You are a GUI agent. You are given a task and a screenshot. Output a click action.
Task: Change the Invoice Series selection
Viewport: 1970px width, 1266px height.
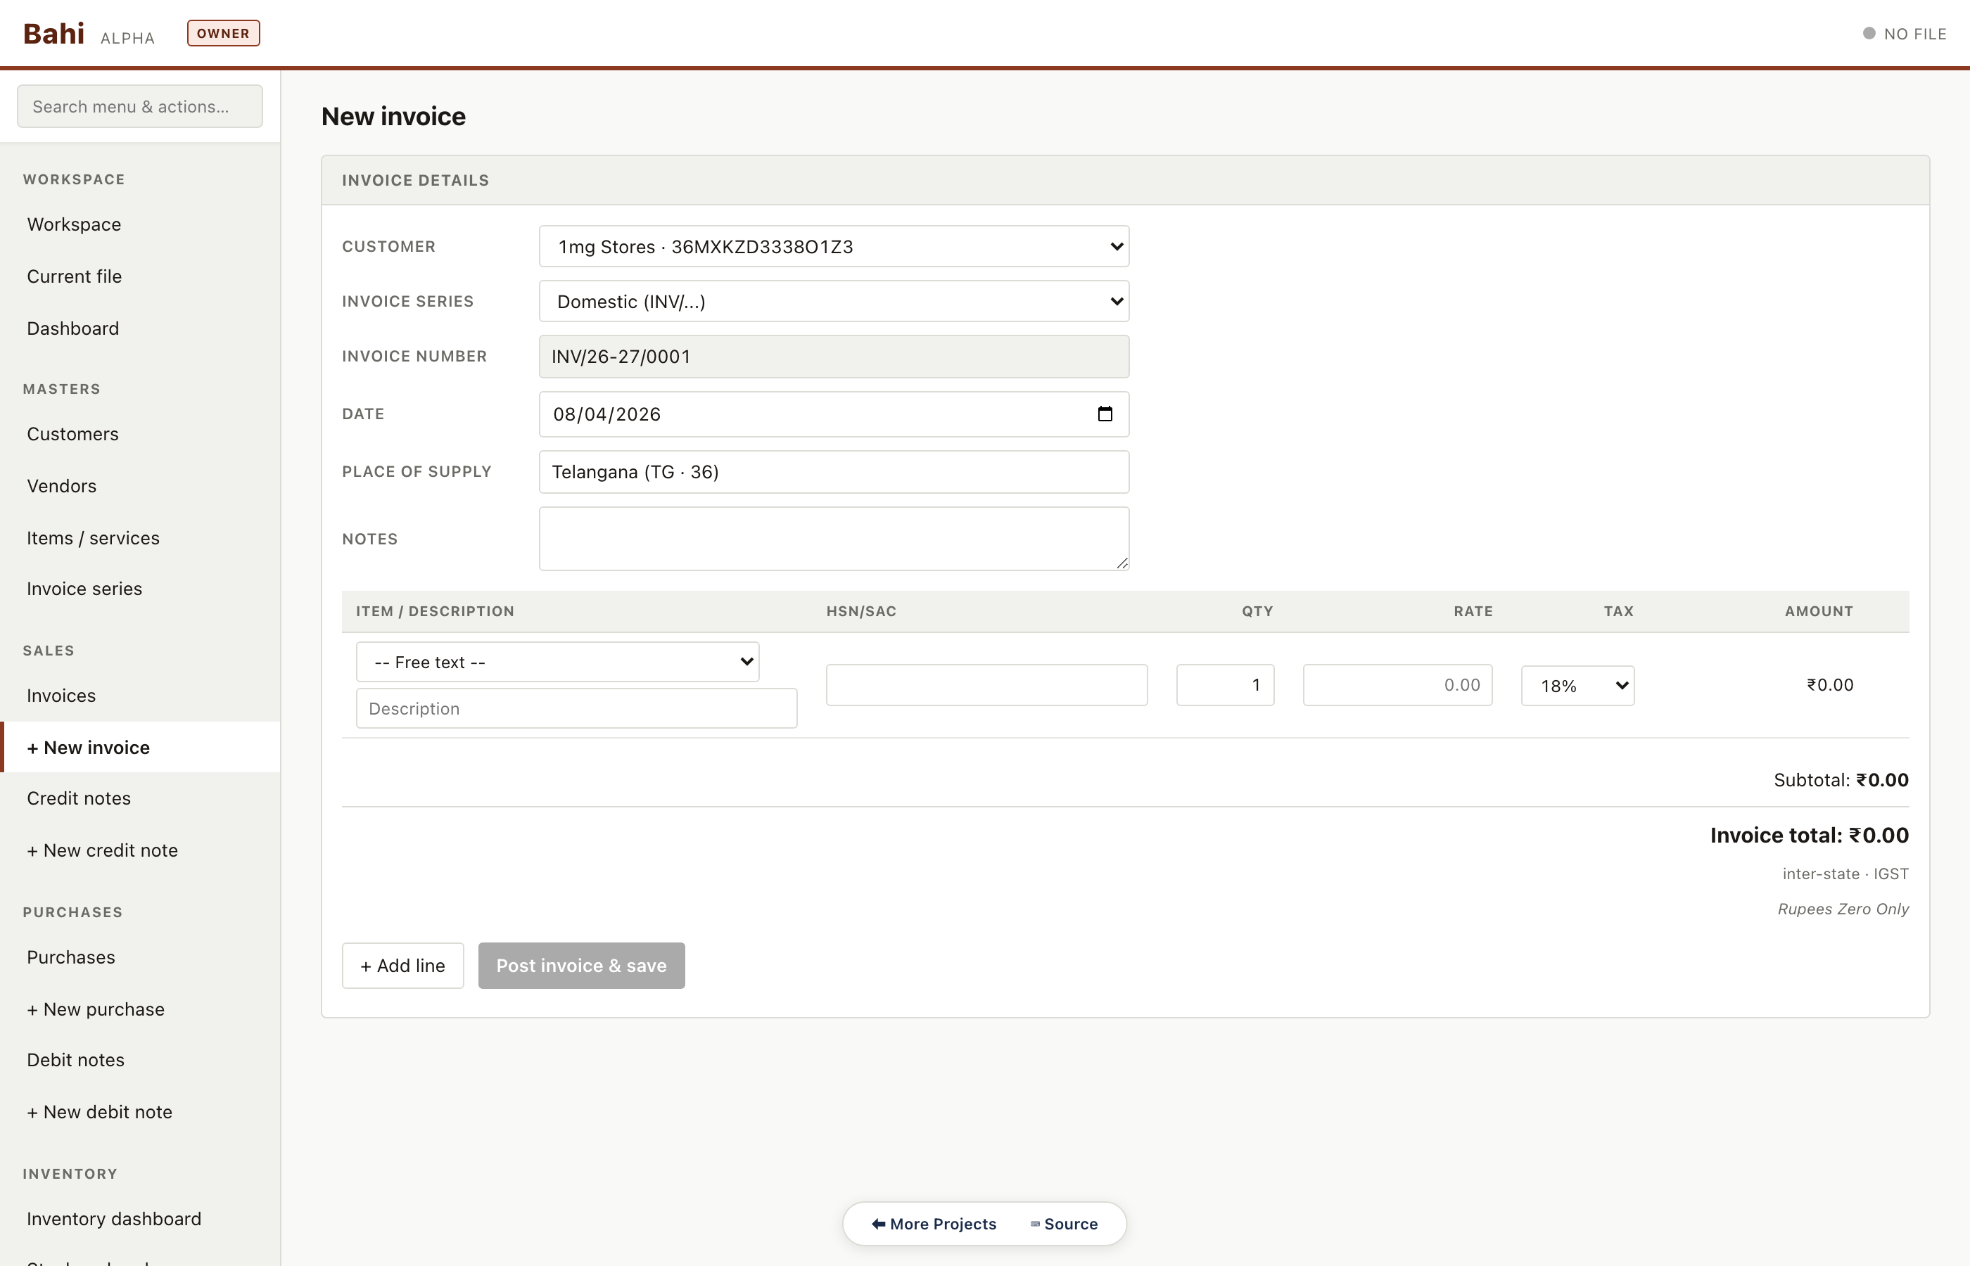(834, 301)
